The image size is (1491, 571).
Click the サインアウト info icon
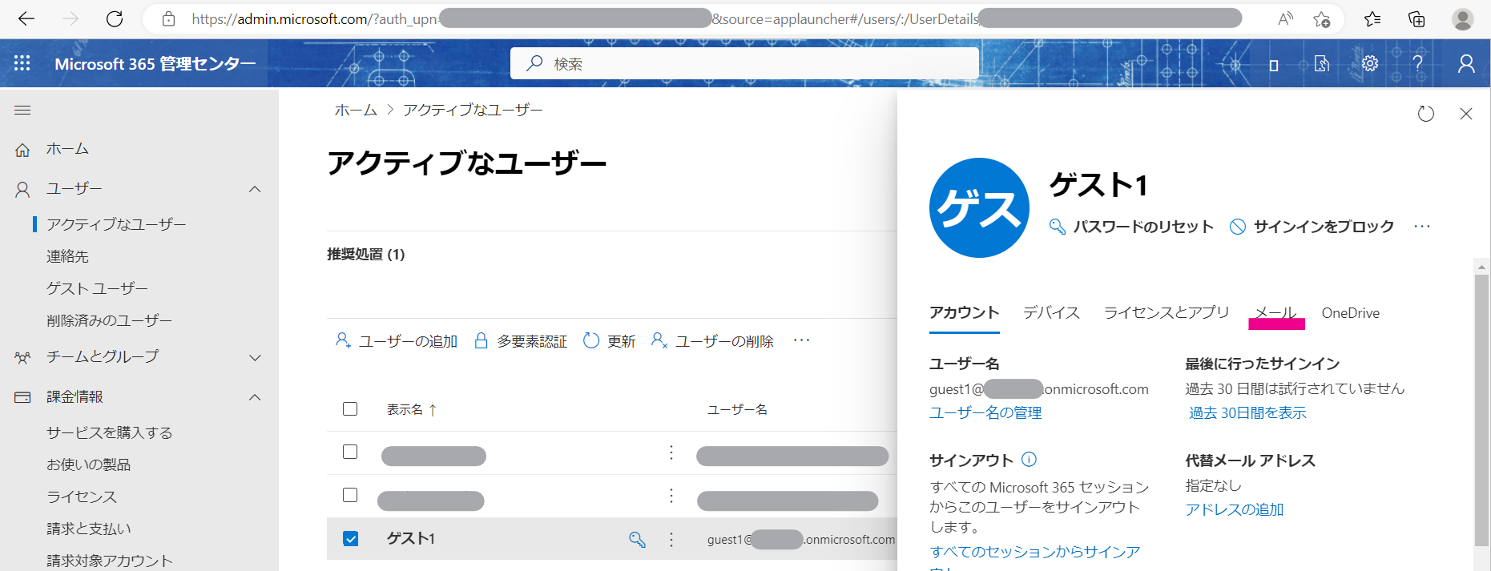[1030, 460]
